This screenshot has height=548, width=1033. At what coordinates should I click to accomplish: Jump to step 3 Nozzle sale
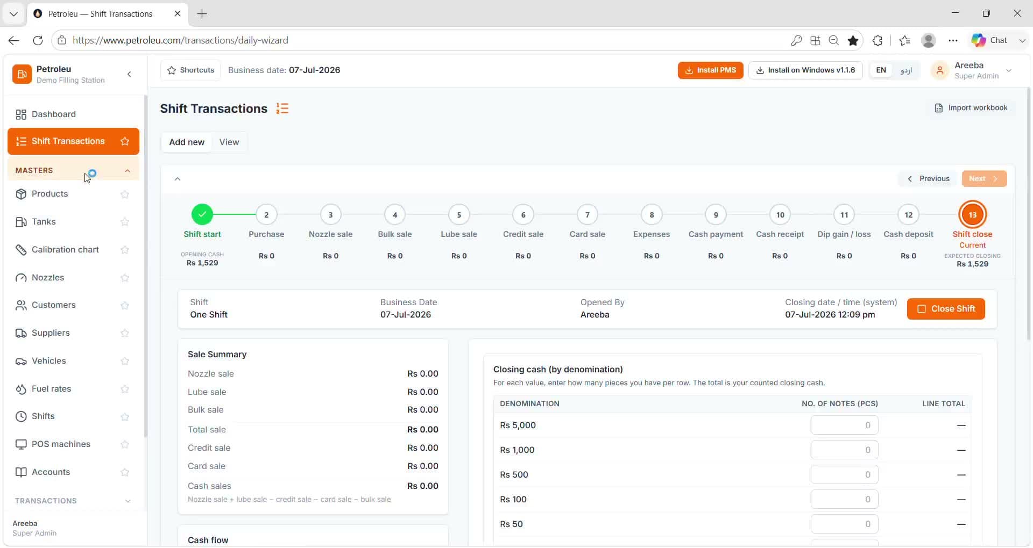coord(330,215)
